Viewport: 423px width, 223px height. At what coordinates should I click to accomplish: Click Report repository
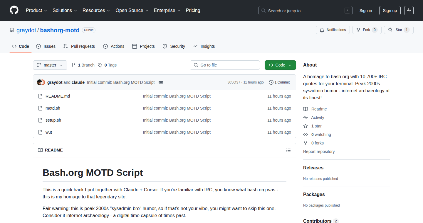pos(319,151)
